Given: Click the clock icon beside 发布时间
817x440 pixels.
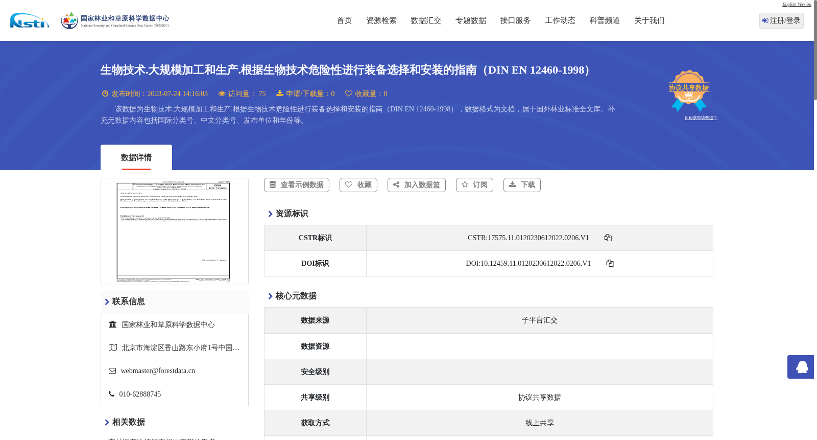Looking at the screenshot, I should [105, 94].
